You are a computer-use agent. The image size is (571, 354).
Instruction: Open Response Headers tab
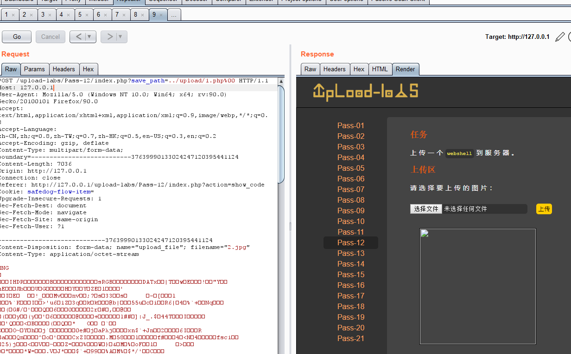(x=334, y=69)
